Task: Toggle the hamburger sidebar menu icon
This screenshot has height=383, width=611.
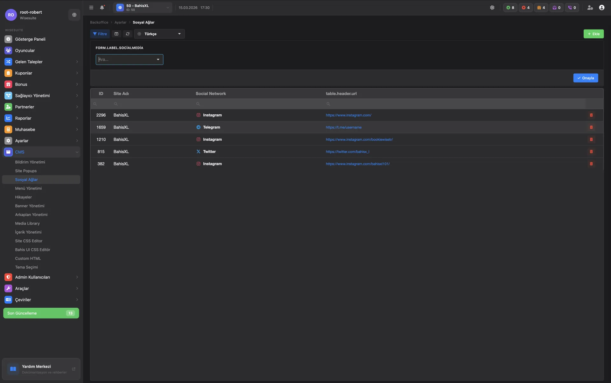Action: 91,8
